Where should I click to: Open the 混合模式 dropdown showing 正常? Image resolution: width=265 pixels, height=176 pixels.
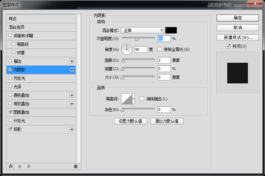(143, 30)
